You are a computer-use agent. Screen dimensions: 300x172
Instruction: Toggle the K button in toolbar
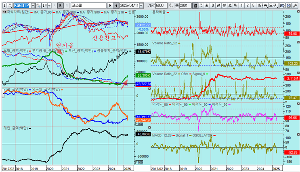pyautogui.click(x=61, y=5)
